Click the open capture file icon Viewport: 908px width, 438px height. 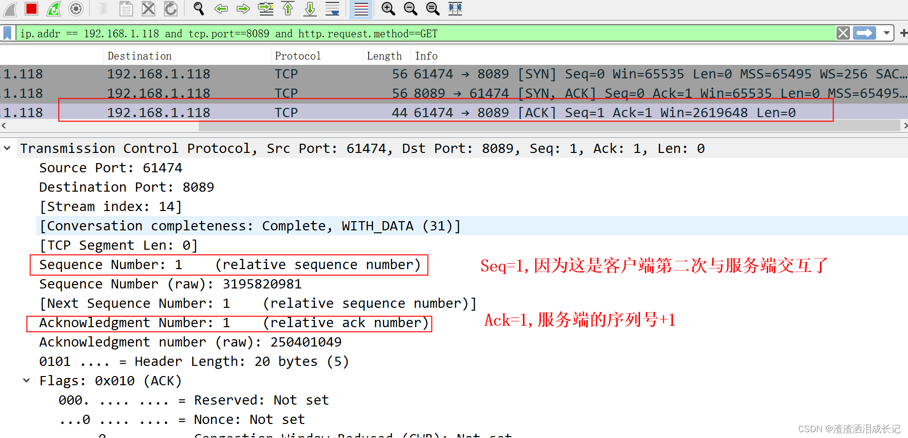[x=103, y=9]
